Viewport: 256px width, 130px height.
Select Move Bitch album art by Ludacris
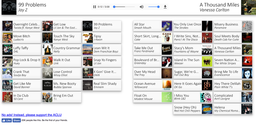tap(7, 38)
